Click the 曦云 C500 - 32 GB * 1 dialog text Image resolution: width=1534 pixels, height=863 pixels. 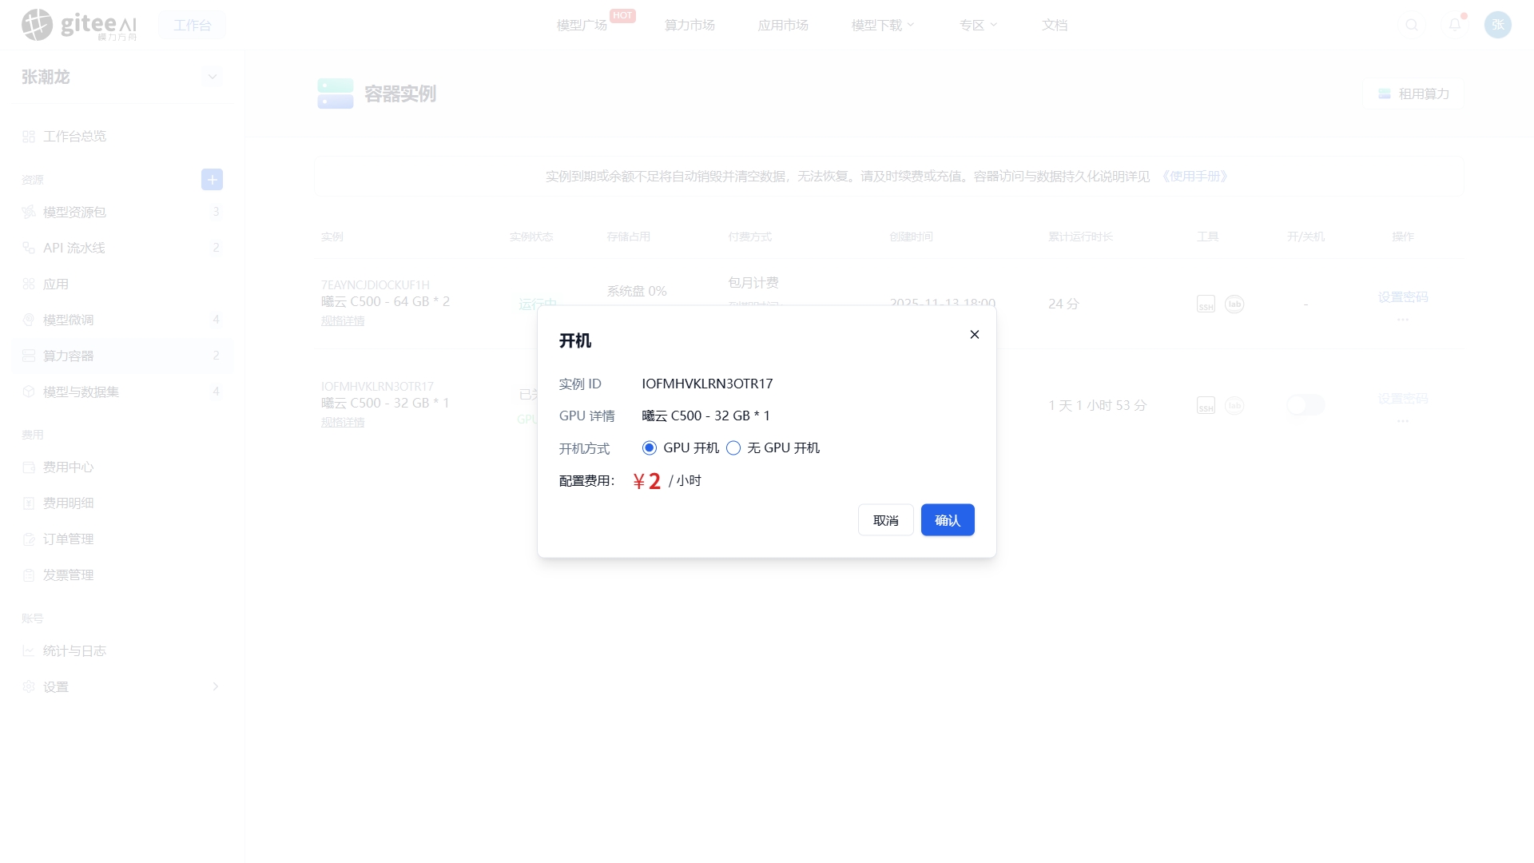[x=705, y=416]
